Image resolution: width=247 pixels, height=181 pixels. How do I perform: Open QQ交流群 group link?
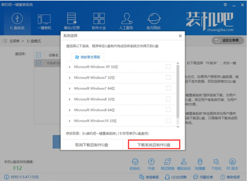point(176,177)
